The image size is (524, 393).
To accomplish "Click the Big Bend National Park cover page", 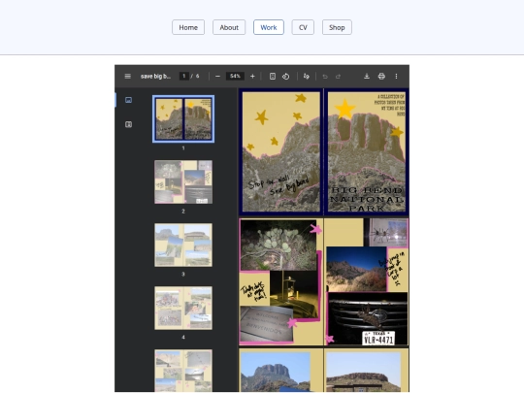I will tap(367, 151).
